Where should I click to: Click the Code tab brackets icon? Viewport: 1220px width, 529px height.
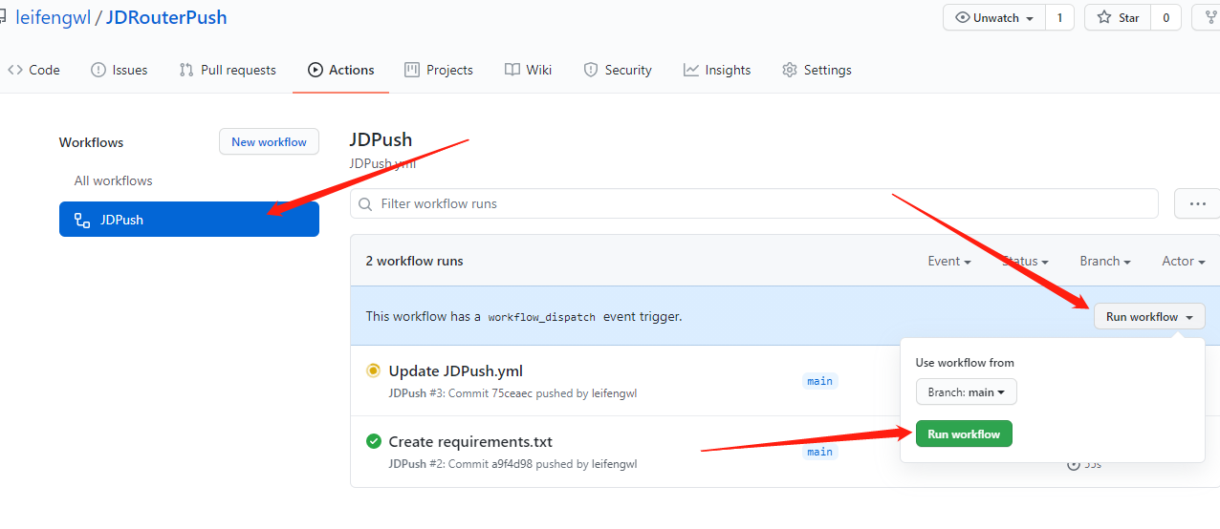pyautogui.click(x=14, y=70)
